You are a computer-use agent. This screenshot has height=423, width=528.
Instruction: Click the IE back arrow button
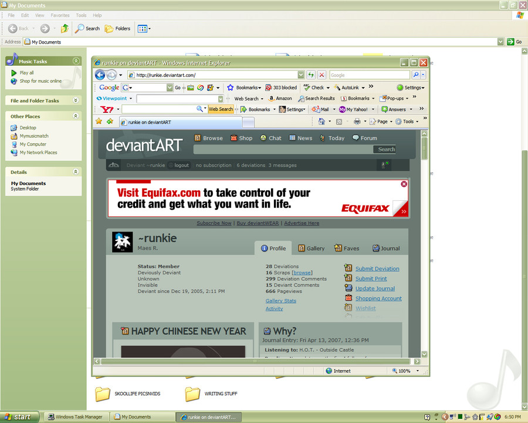tap(100, 75)
